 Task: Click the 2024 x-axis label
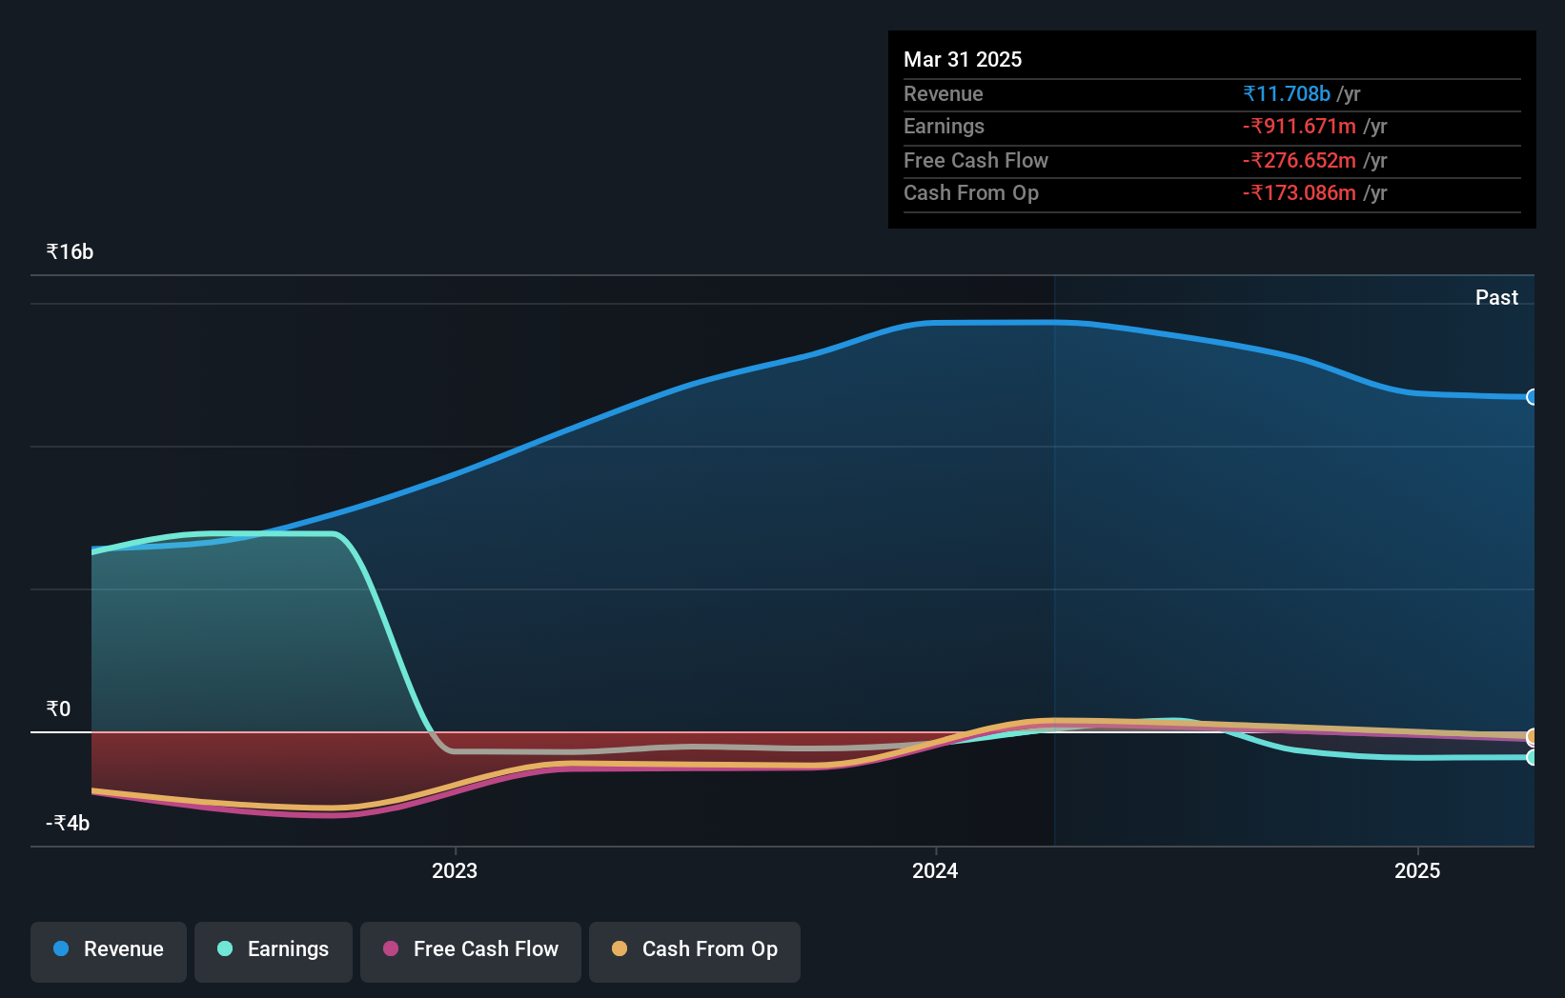pyautogui.click(x=935, y=870)
